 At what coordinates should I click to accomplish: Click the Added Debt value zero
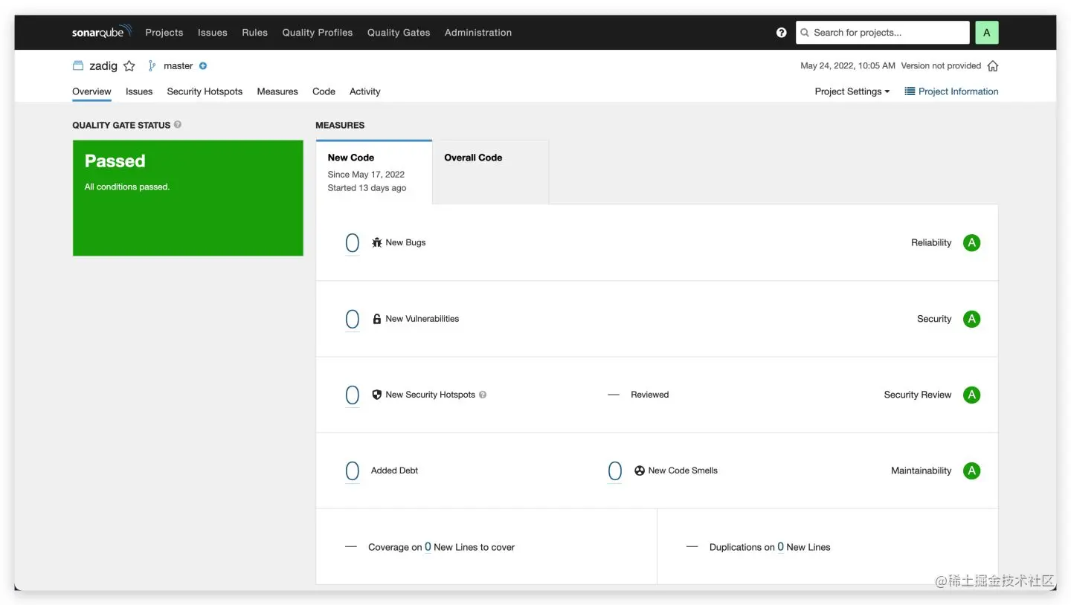click(x=353, y=470)
